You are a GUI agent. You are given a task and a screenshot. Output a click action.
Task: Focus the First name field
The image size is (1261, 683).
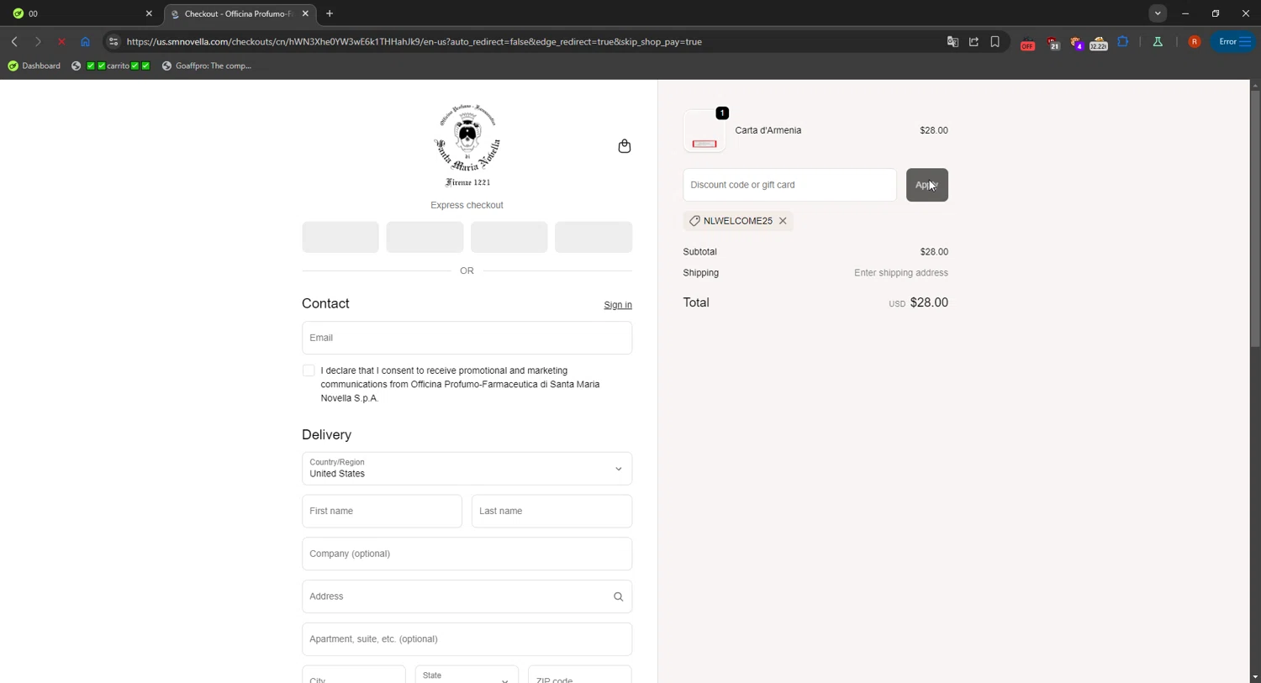click(382, 511)
